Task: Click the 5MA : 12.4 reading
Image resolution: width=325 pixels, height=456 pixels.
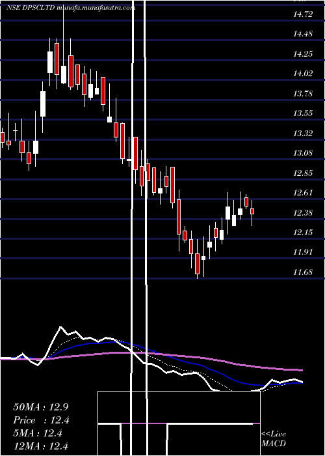Action: pyautogui.click(x=38, y=433)
